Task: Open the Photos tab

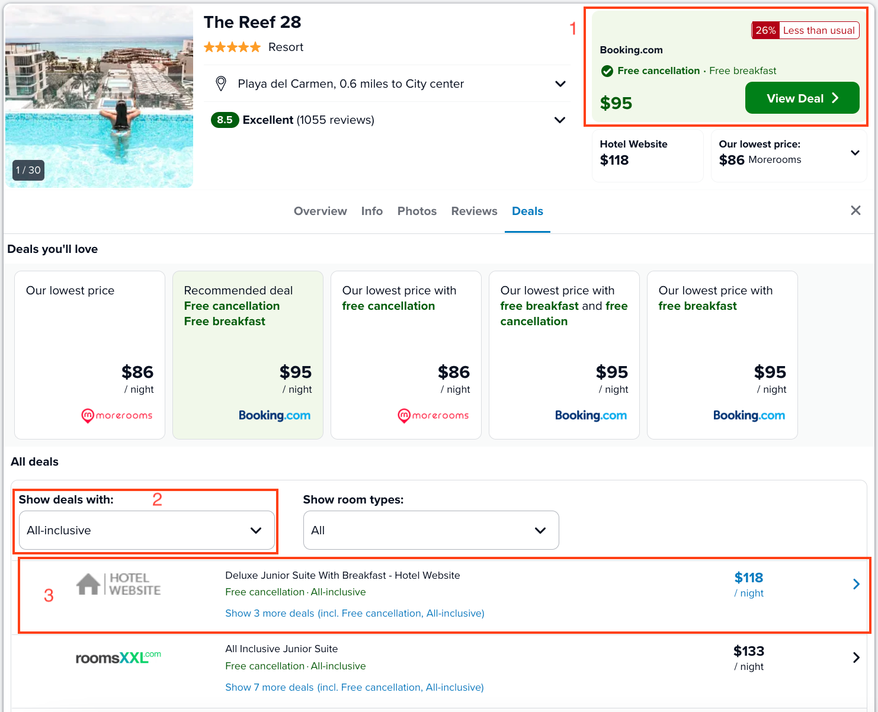Action: tap(417, 211)
